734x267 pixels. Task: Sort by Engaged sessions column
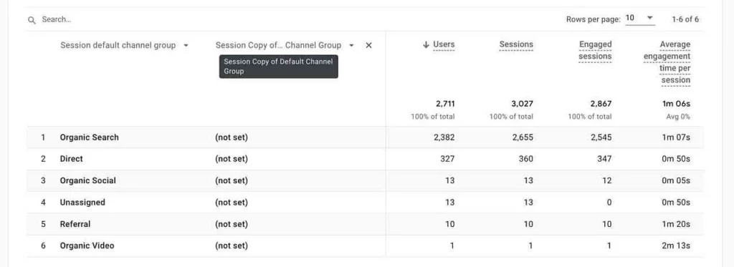coord(595,51)
